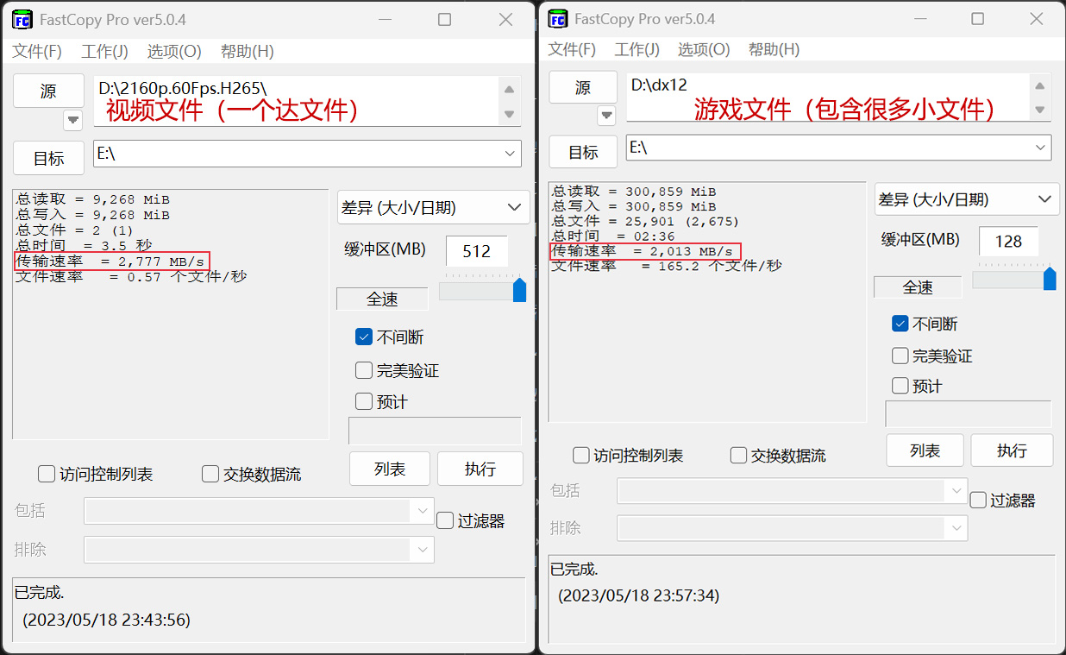The image size is (1066, 655).
Task: Open 差异(大小/日期) mode dropdown in left window
Action: point(433,207)
